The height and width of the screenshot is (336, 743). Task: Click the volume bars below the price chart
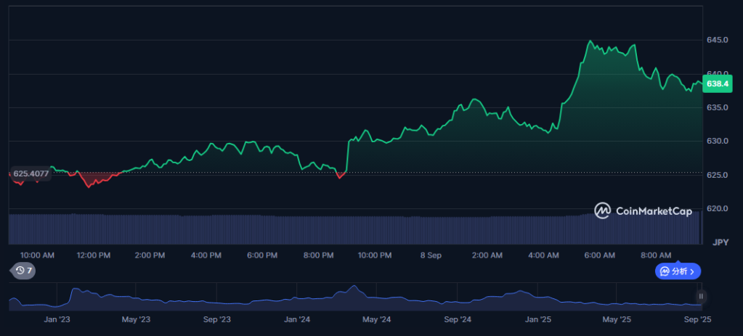point(355,229)
